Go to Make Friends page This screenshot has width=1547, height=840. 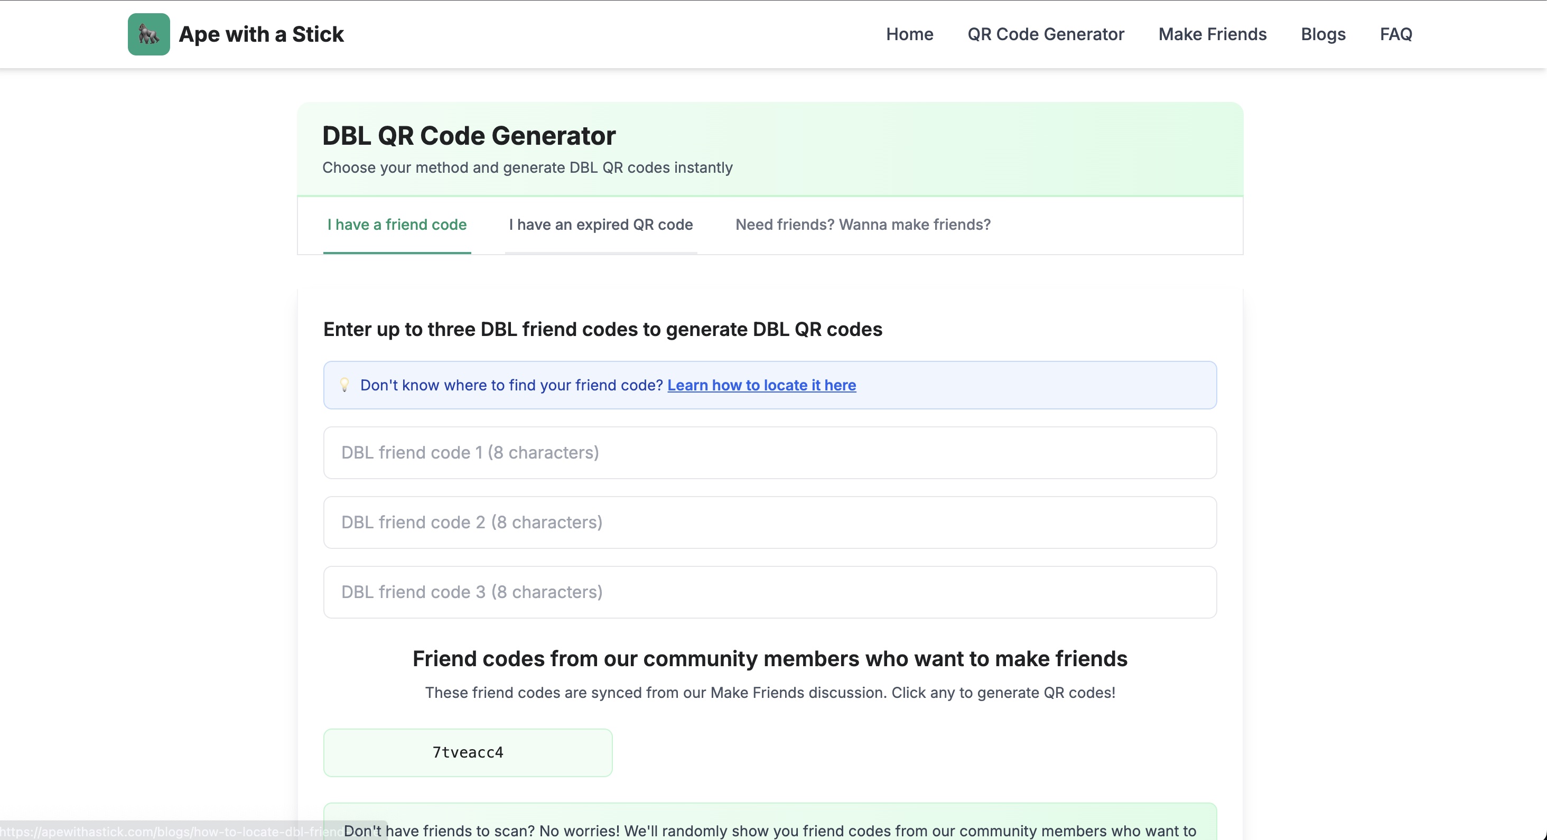[x=1212, y=34]
